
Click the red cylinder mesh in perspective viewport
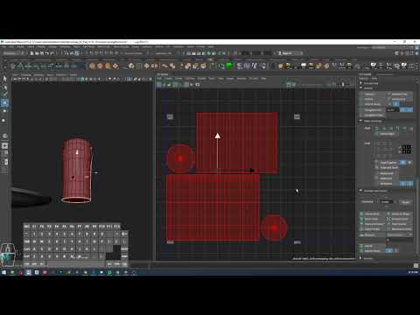coord(76,171)
